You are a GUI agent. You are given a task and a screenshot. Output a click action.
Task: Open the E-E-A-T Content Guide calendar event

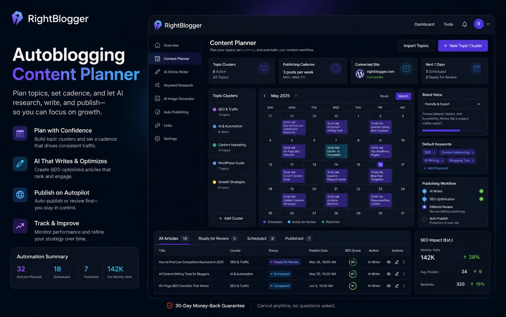pyautogui.click(x=293, y=176)
